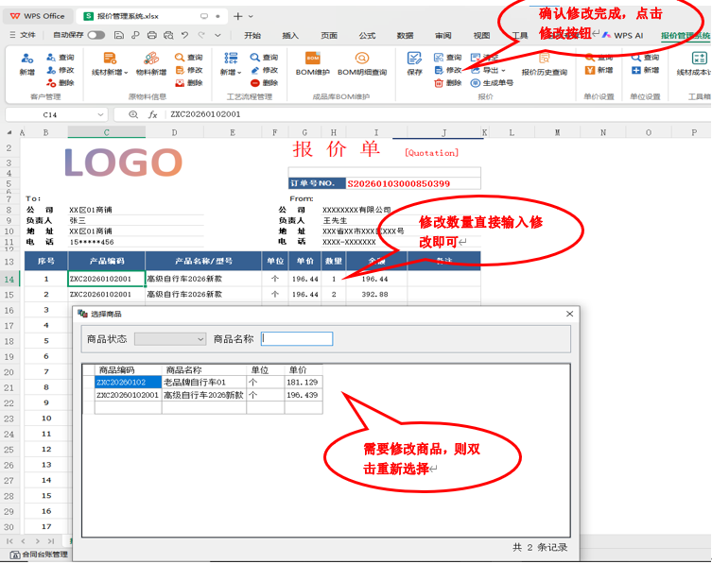The height and width of the screenshot is (564, 712).
Task: Click the undo arrow icon
Action: tap(184, 35)
